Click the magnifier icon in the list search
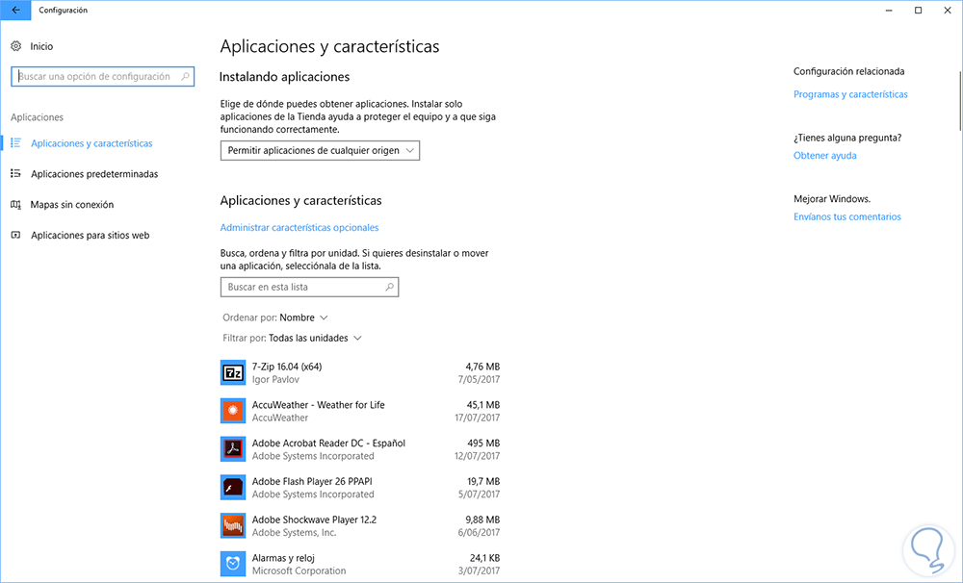This screenshot has height=583, width=963. pos(389,287)
